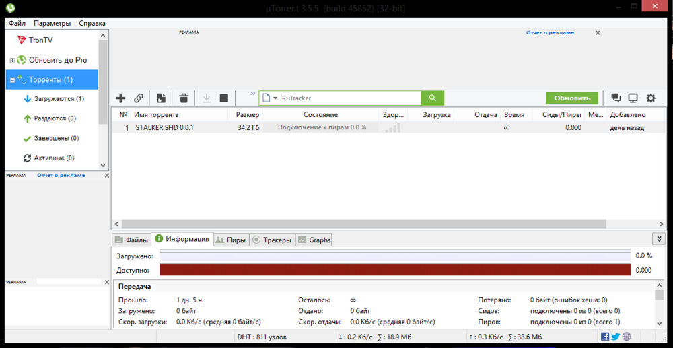
Task: Switch to the Файлы tab
Action: click(x=132, y=240)
